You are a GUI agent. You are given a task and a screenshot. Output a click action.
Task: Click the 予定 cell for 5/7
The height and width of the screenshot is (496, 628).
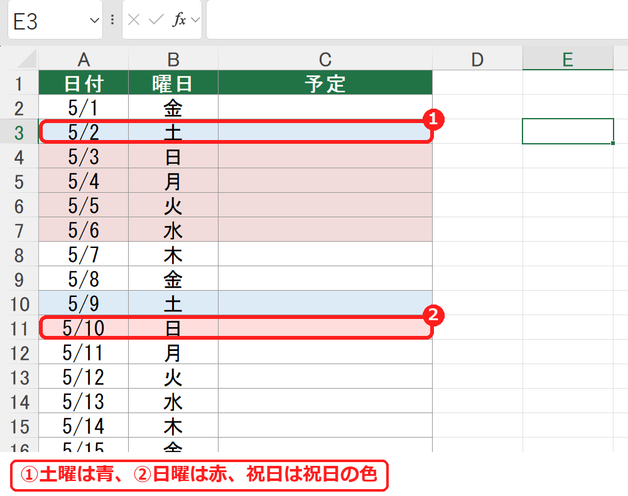[325, 255]
